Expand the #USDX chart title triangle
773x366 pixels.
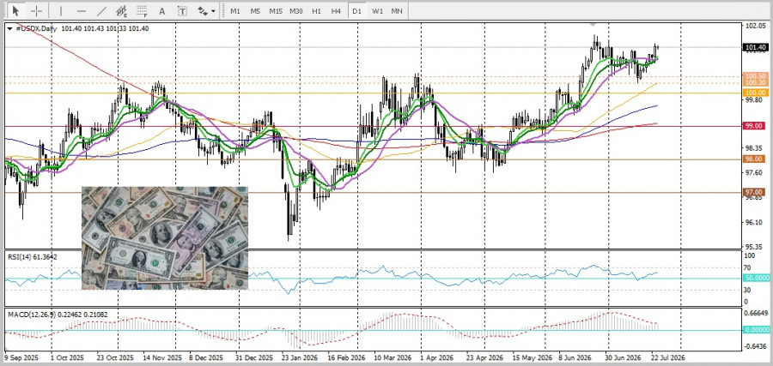pos(9,28)
